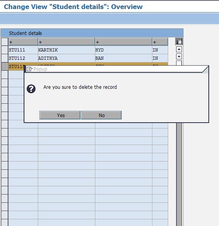
Task: Click the third column header with plus
Action: pos(124,42)
